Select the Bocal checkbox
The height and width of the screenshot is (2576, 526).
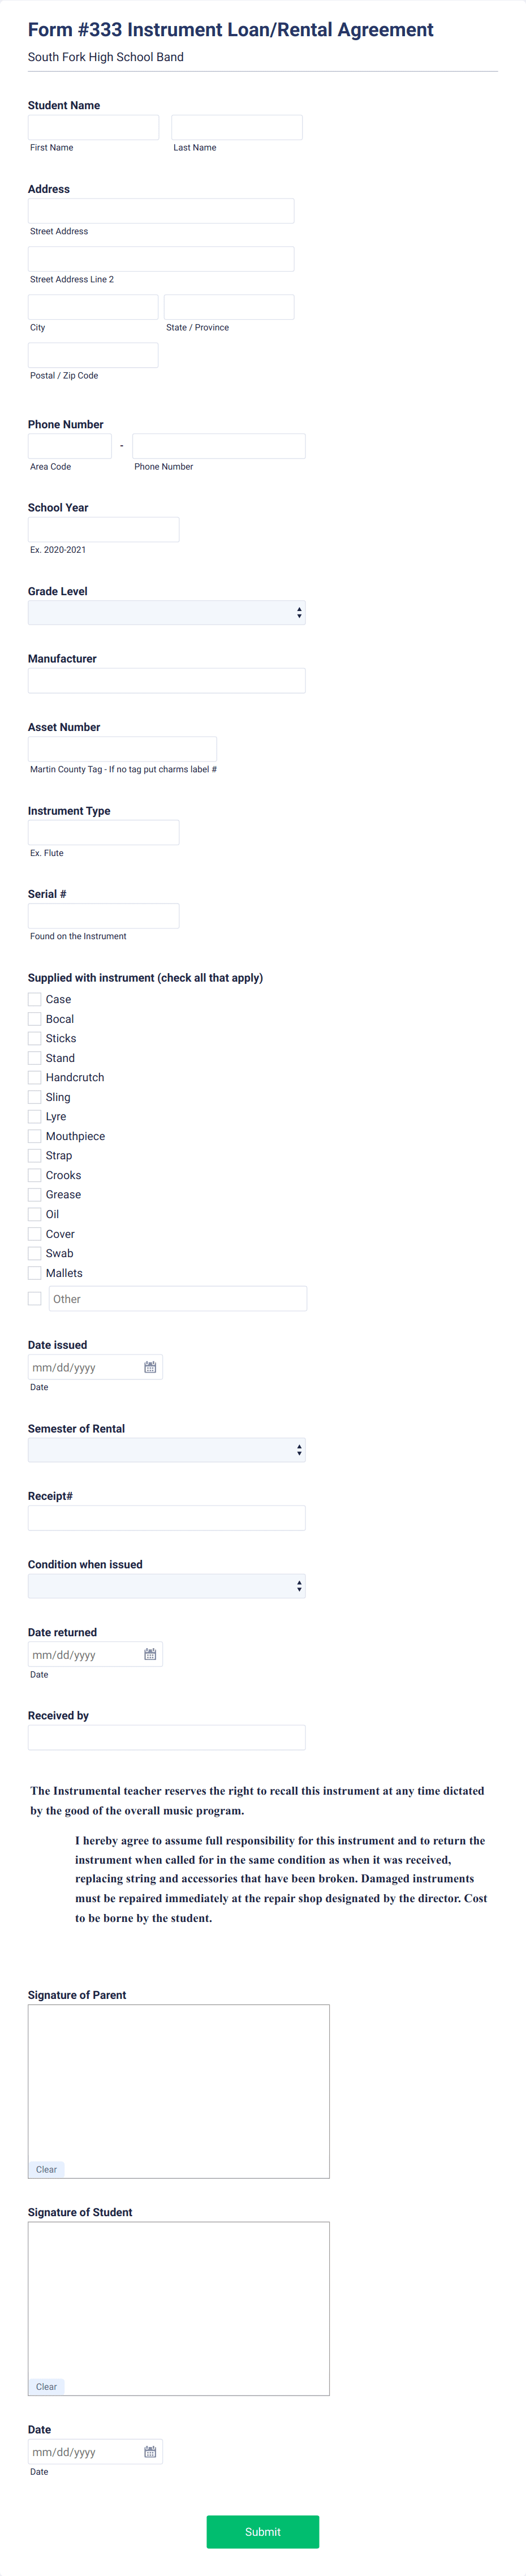click(x=35, y=1019)
